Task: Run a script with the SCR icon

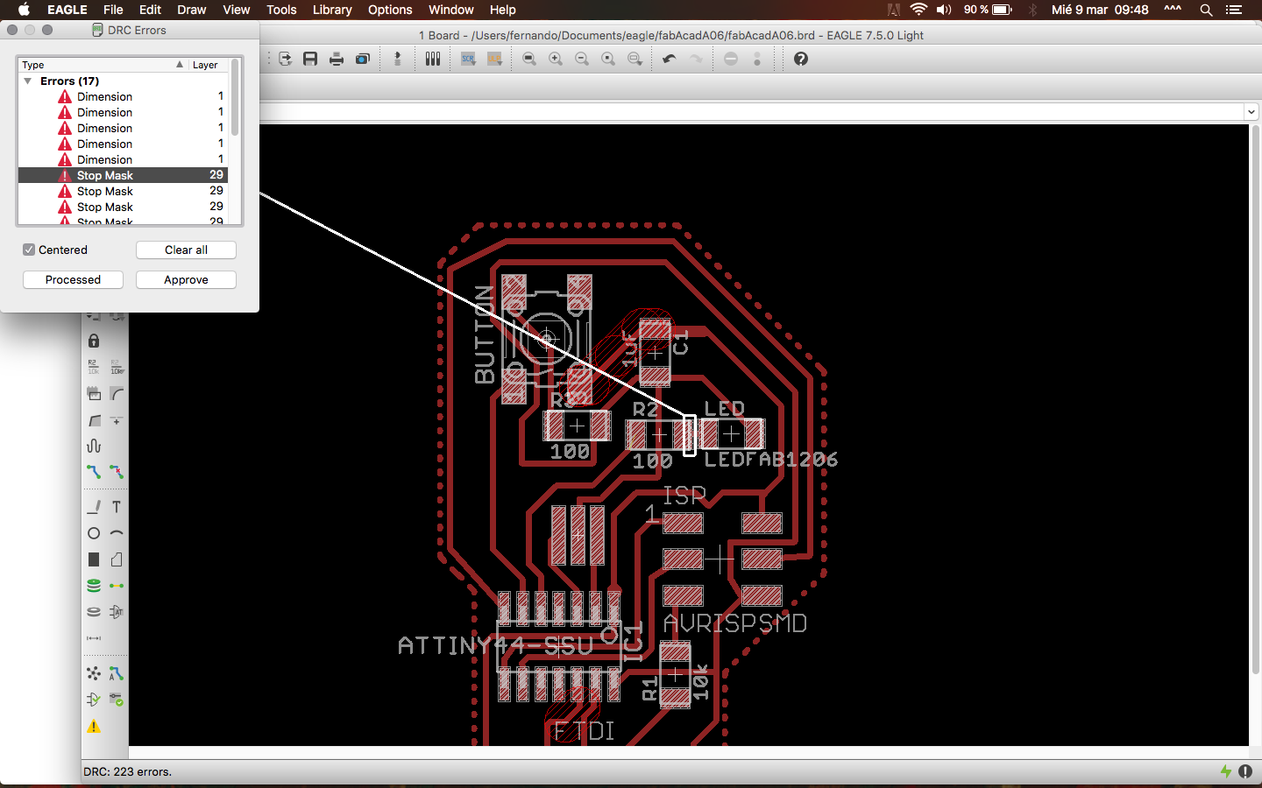Action: (x=469, y=59)
